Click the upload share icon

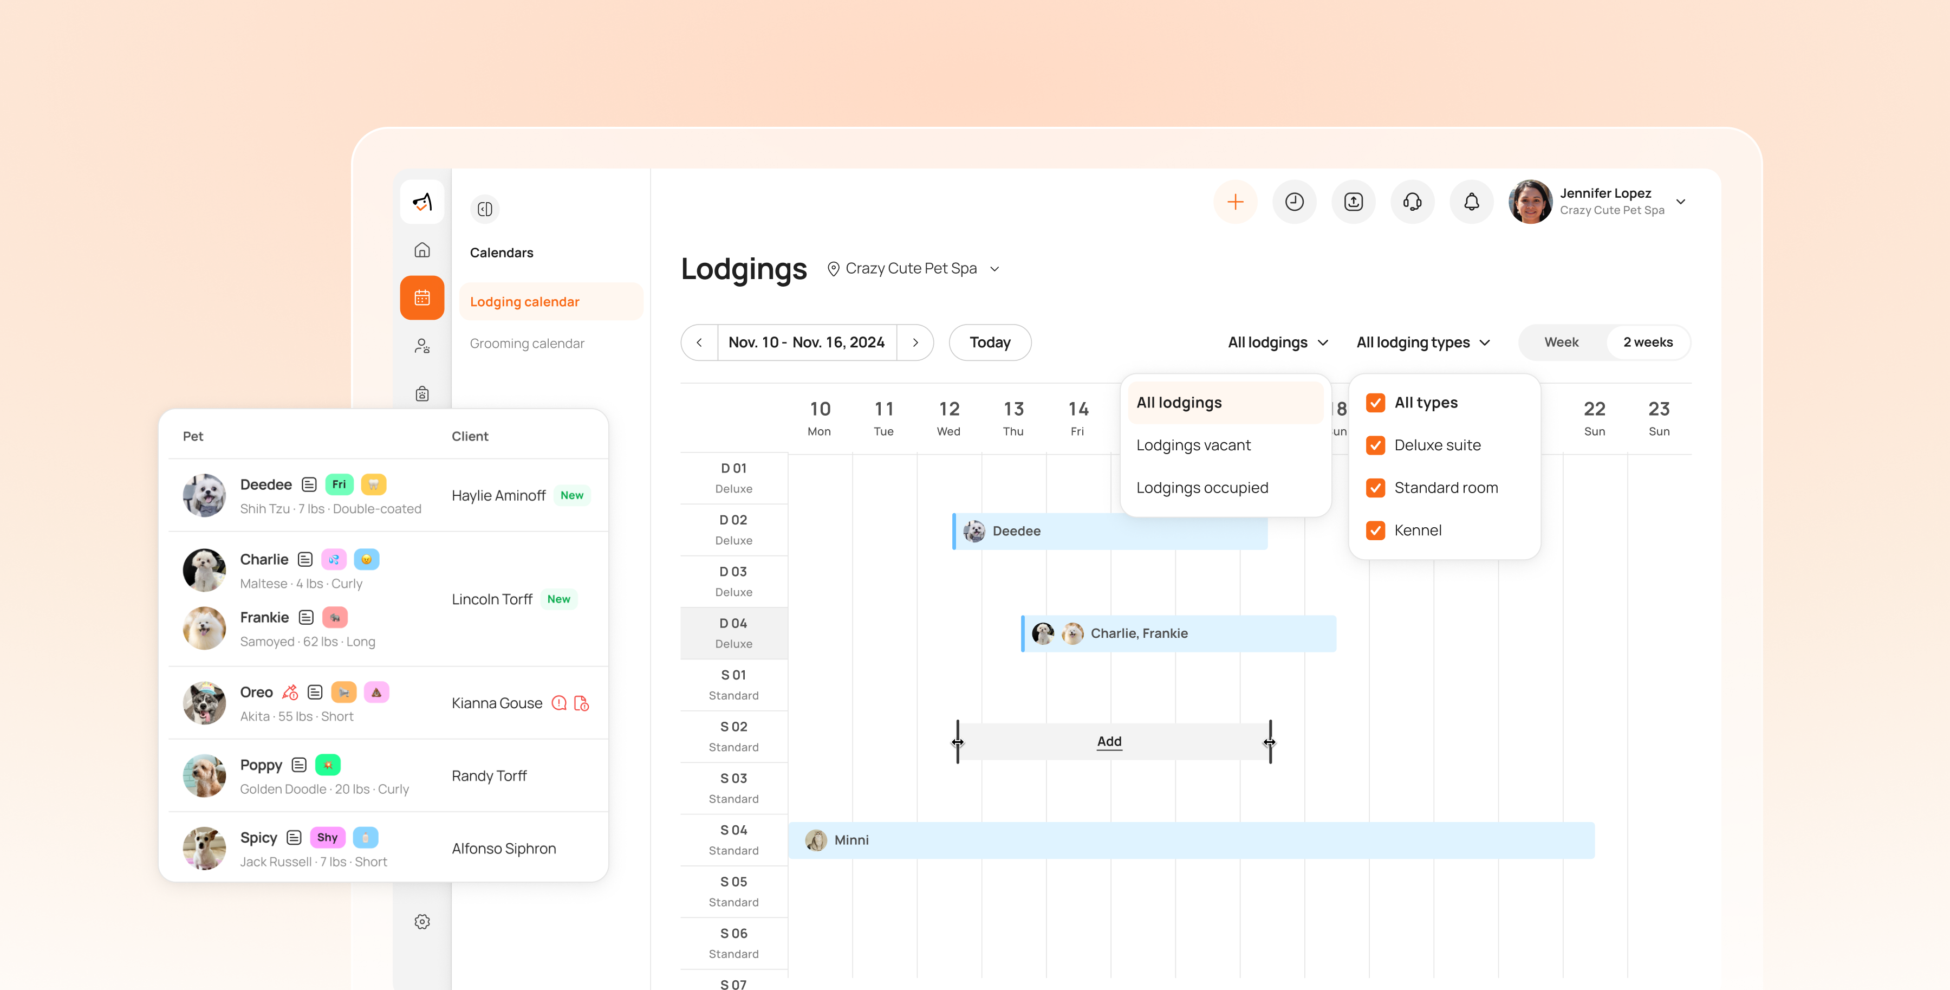pyautogui.click(x=1354, y=202)
